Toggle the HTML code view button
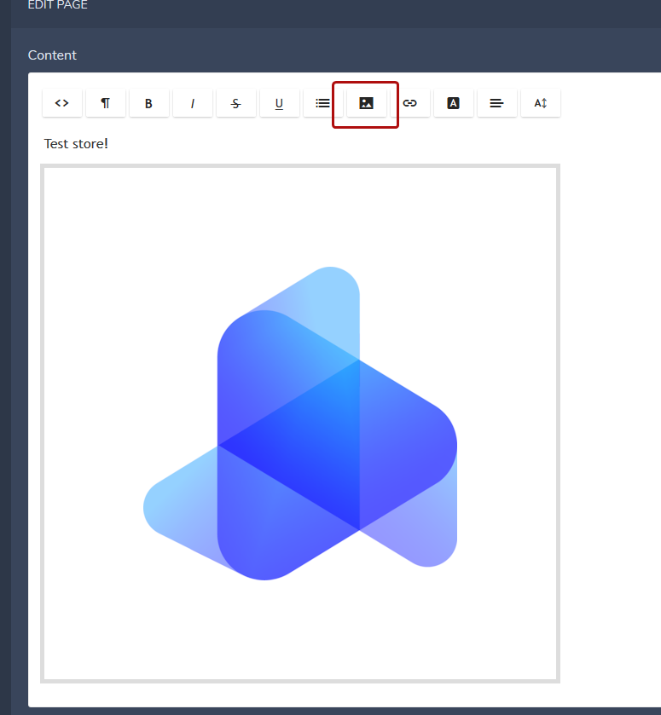 pos(61,103)
